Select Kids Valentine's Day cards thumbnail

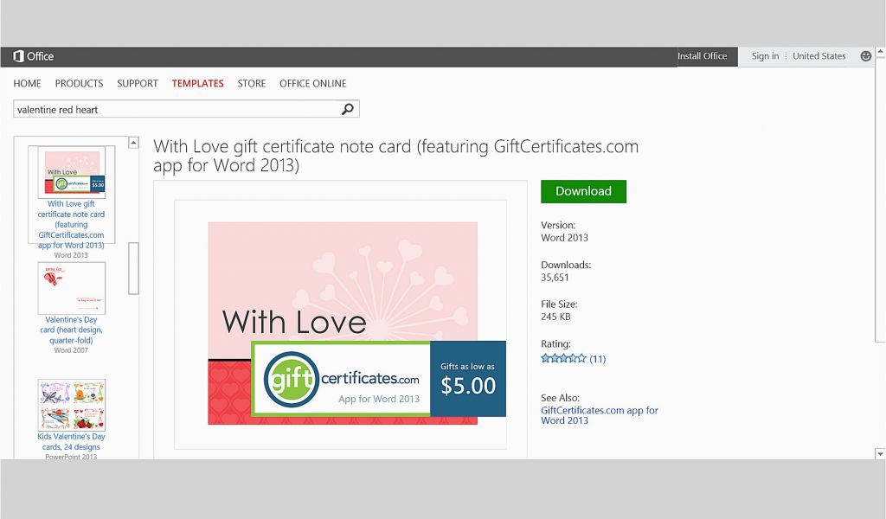[x=72, y=404]
